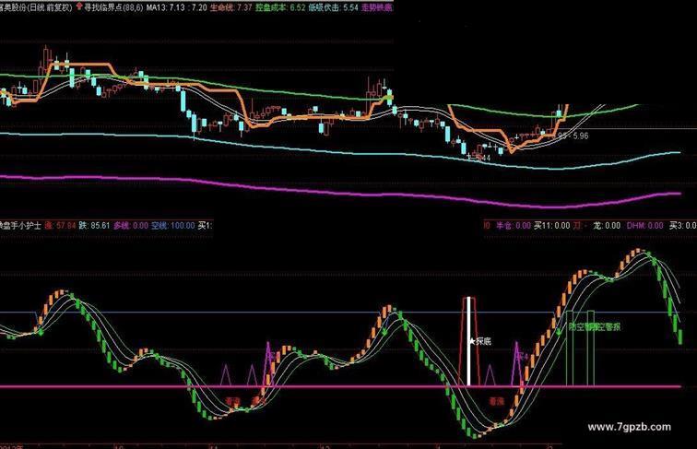Viewport: 697px width, 449px height.
Task: Click the purple DHM: 0.00 value
Action: click(x=646, y=225)
